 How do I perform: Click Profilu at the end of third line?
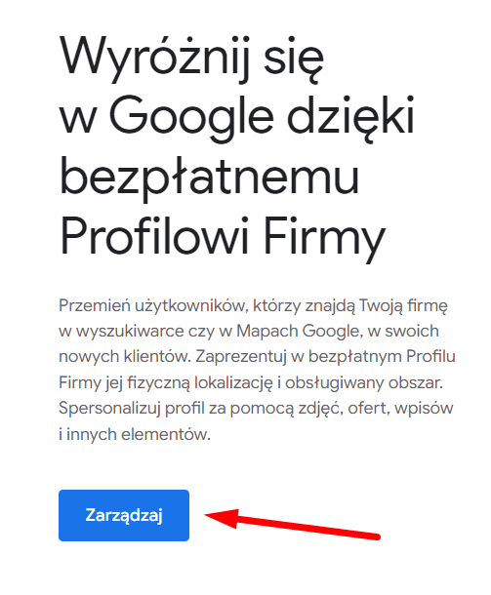(x=430, y=356)
